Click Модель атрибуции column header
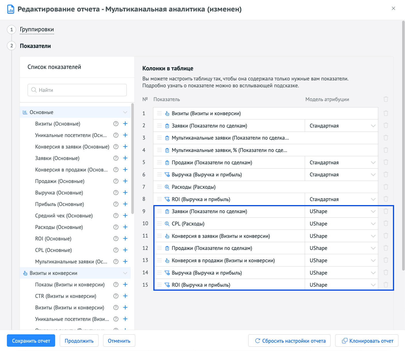Image resolution: width=405 pixels, height=351 pixels. pyautogui.click(x=327, y=99)
